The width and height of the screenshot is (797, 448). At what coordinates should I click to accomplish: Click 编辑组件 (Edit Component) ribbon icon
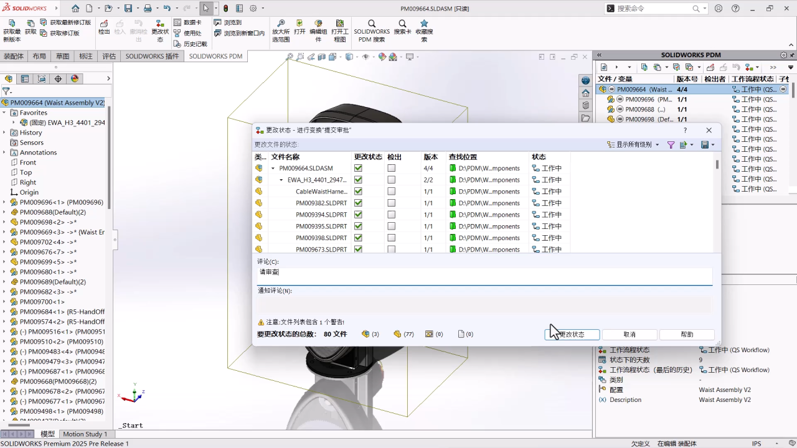click(318, 31)
